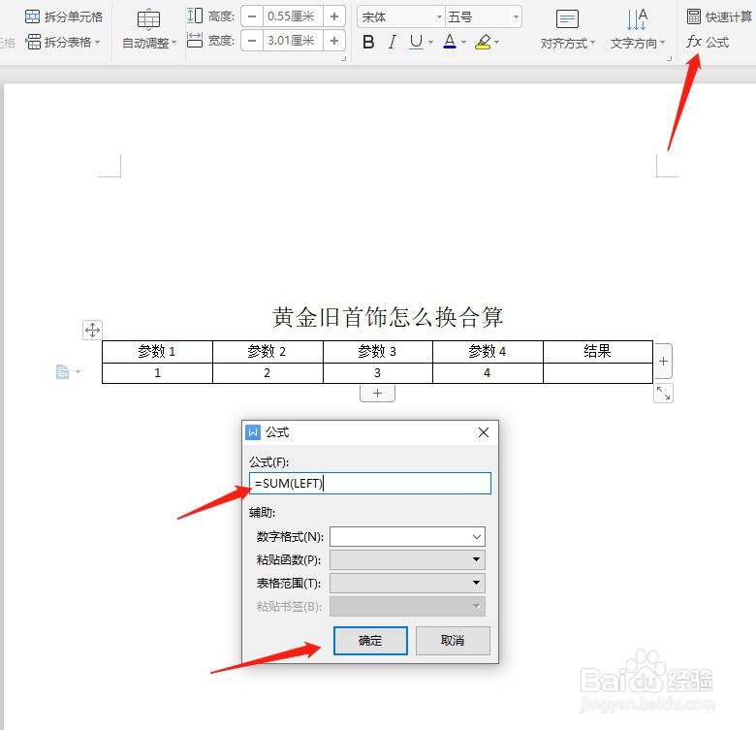This screenshot has width=756, height=730.
Task: Expand font color dropdown arrow
Action: pyautogui.click(x=464, y=43)
